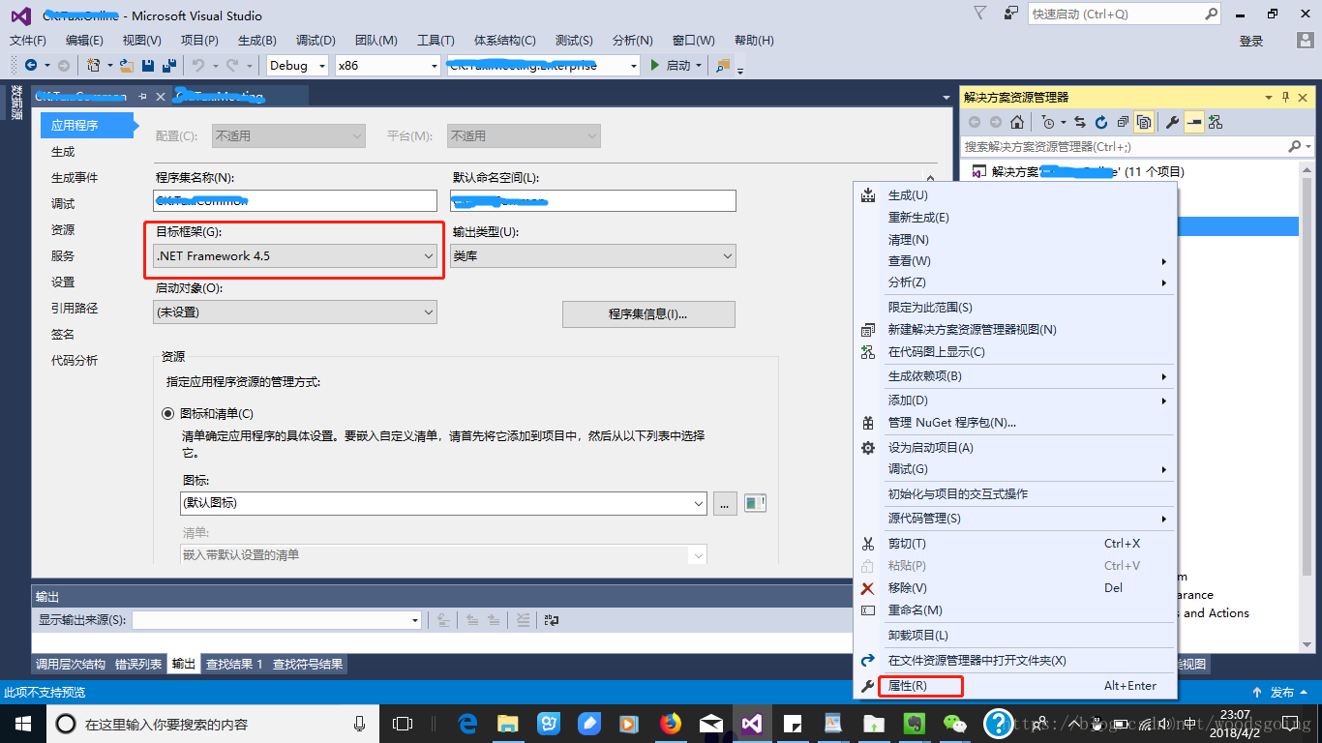Screen dimensions: 1322x743
Task: Click the New Project toolbar icon
Action: coord(93,65)
